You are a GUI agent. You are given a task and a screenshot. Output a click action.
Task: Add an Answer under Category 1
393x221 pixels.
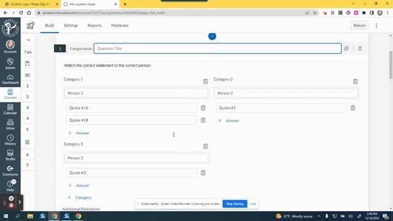point(79,133)
